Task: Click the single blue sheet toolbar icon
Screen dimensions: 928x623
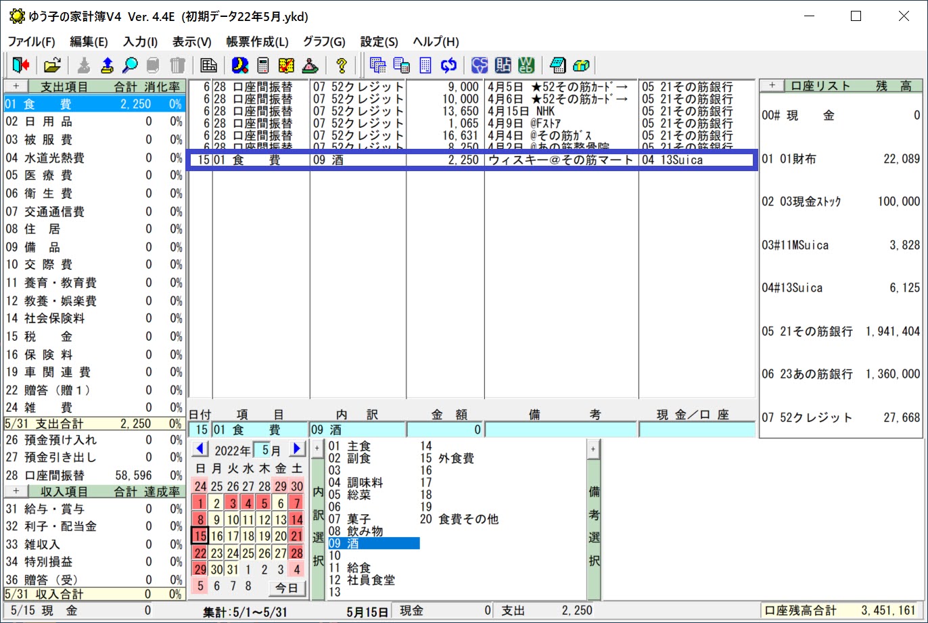Action: click(x=425, y=66)
